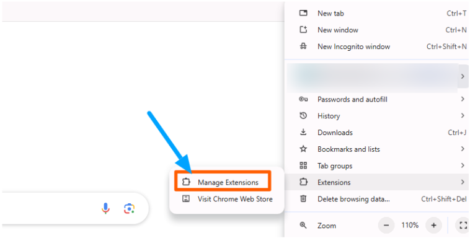Click the Zoom magnifier icon

click(x=303, y=225)
